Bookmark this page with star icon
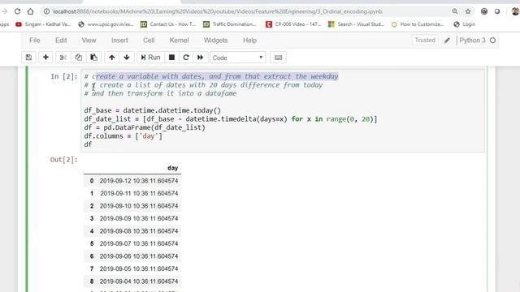Image resolution: width=520 pixels, height=292 pixels. click(468, 11)
